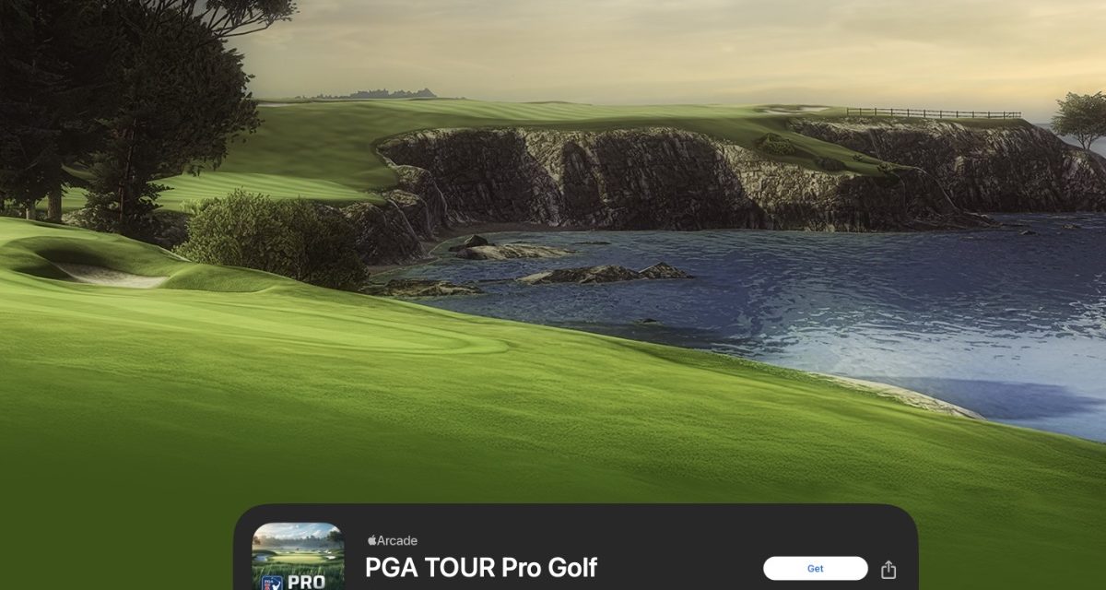Viewport: 1106px width, 590px height.
Task: Click the PGA TOUR Pro Golf title text
Action: (x=481, y=568)
